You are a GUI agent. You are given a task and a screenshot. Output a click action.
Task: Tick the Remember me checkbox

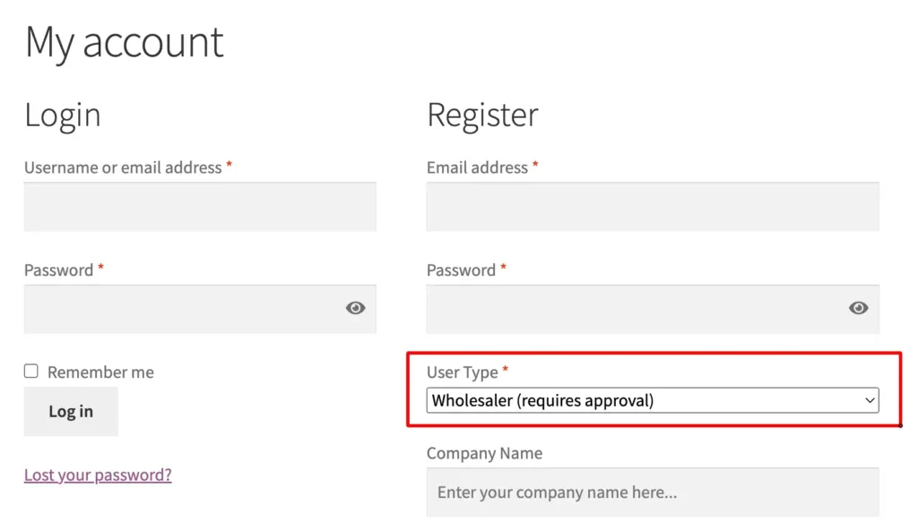click(31, 371)
